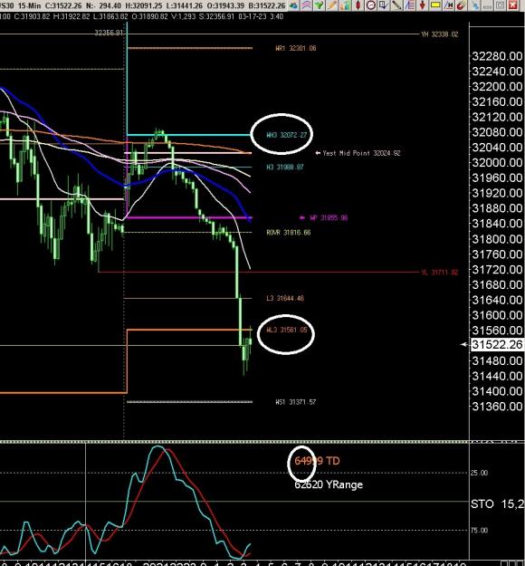Click the WH3 32072.27 level label
This screenshot has height=566, width=525.
(287, 135)
